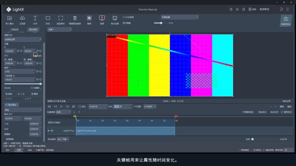Screen dimensions: 296x166
Task: Click the keyframe diamond beside opacity 100.00
Action: (x=40, y=79)
